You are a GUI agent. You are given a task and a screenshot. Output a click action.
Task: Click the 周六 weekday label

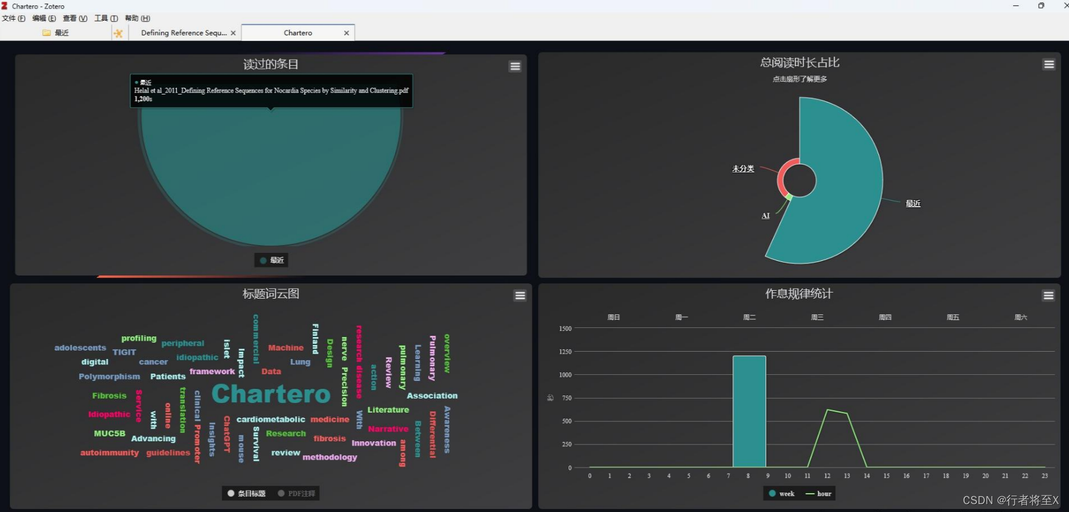[1021, 318]
